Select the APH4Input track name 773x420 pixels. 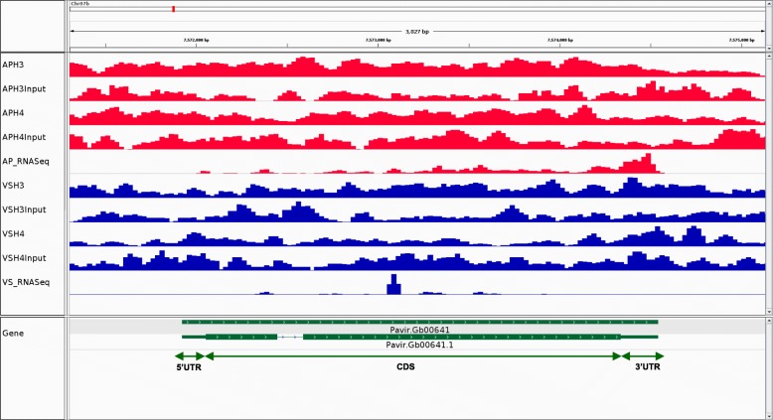pyautogui.click(x=24, y=137)
